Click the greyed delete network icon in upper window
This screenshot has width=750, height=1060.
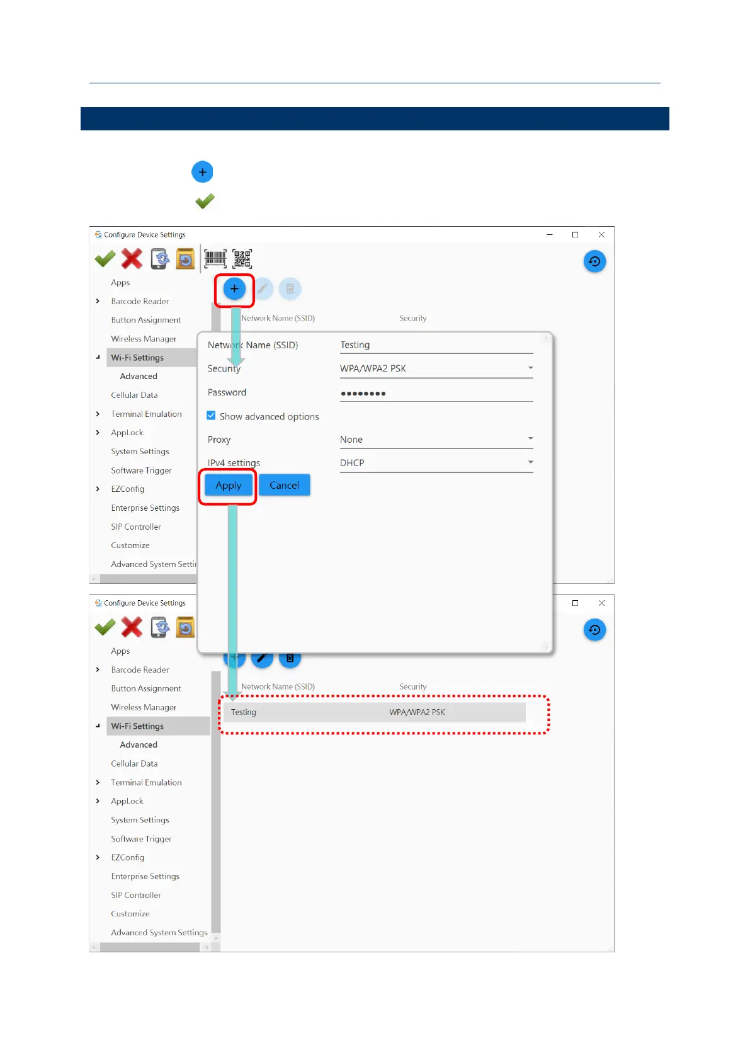(x=290, y=289)
